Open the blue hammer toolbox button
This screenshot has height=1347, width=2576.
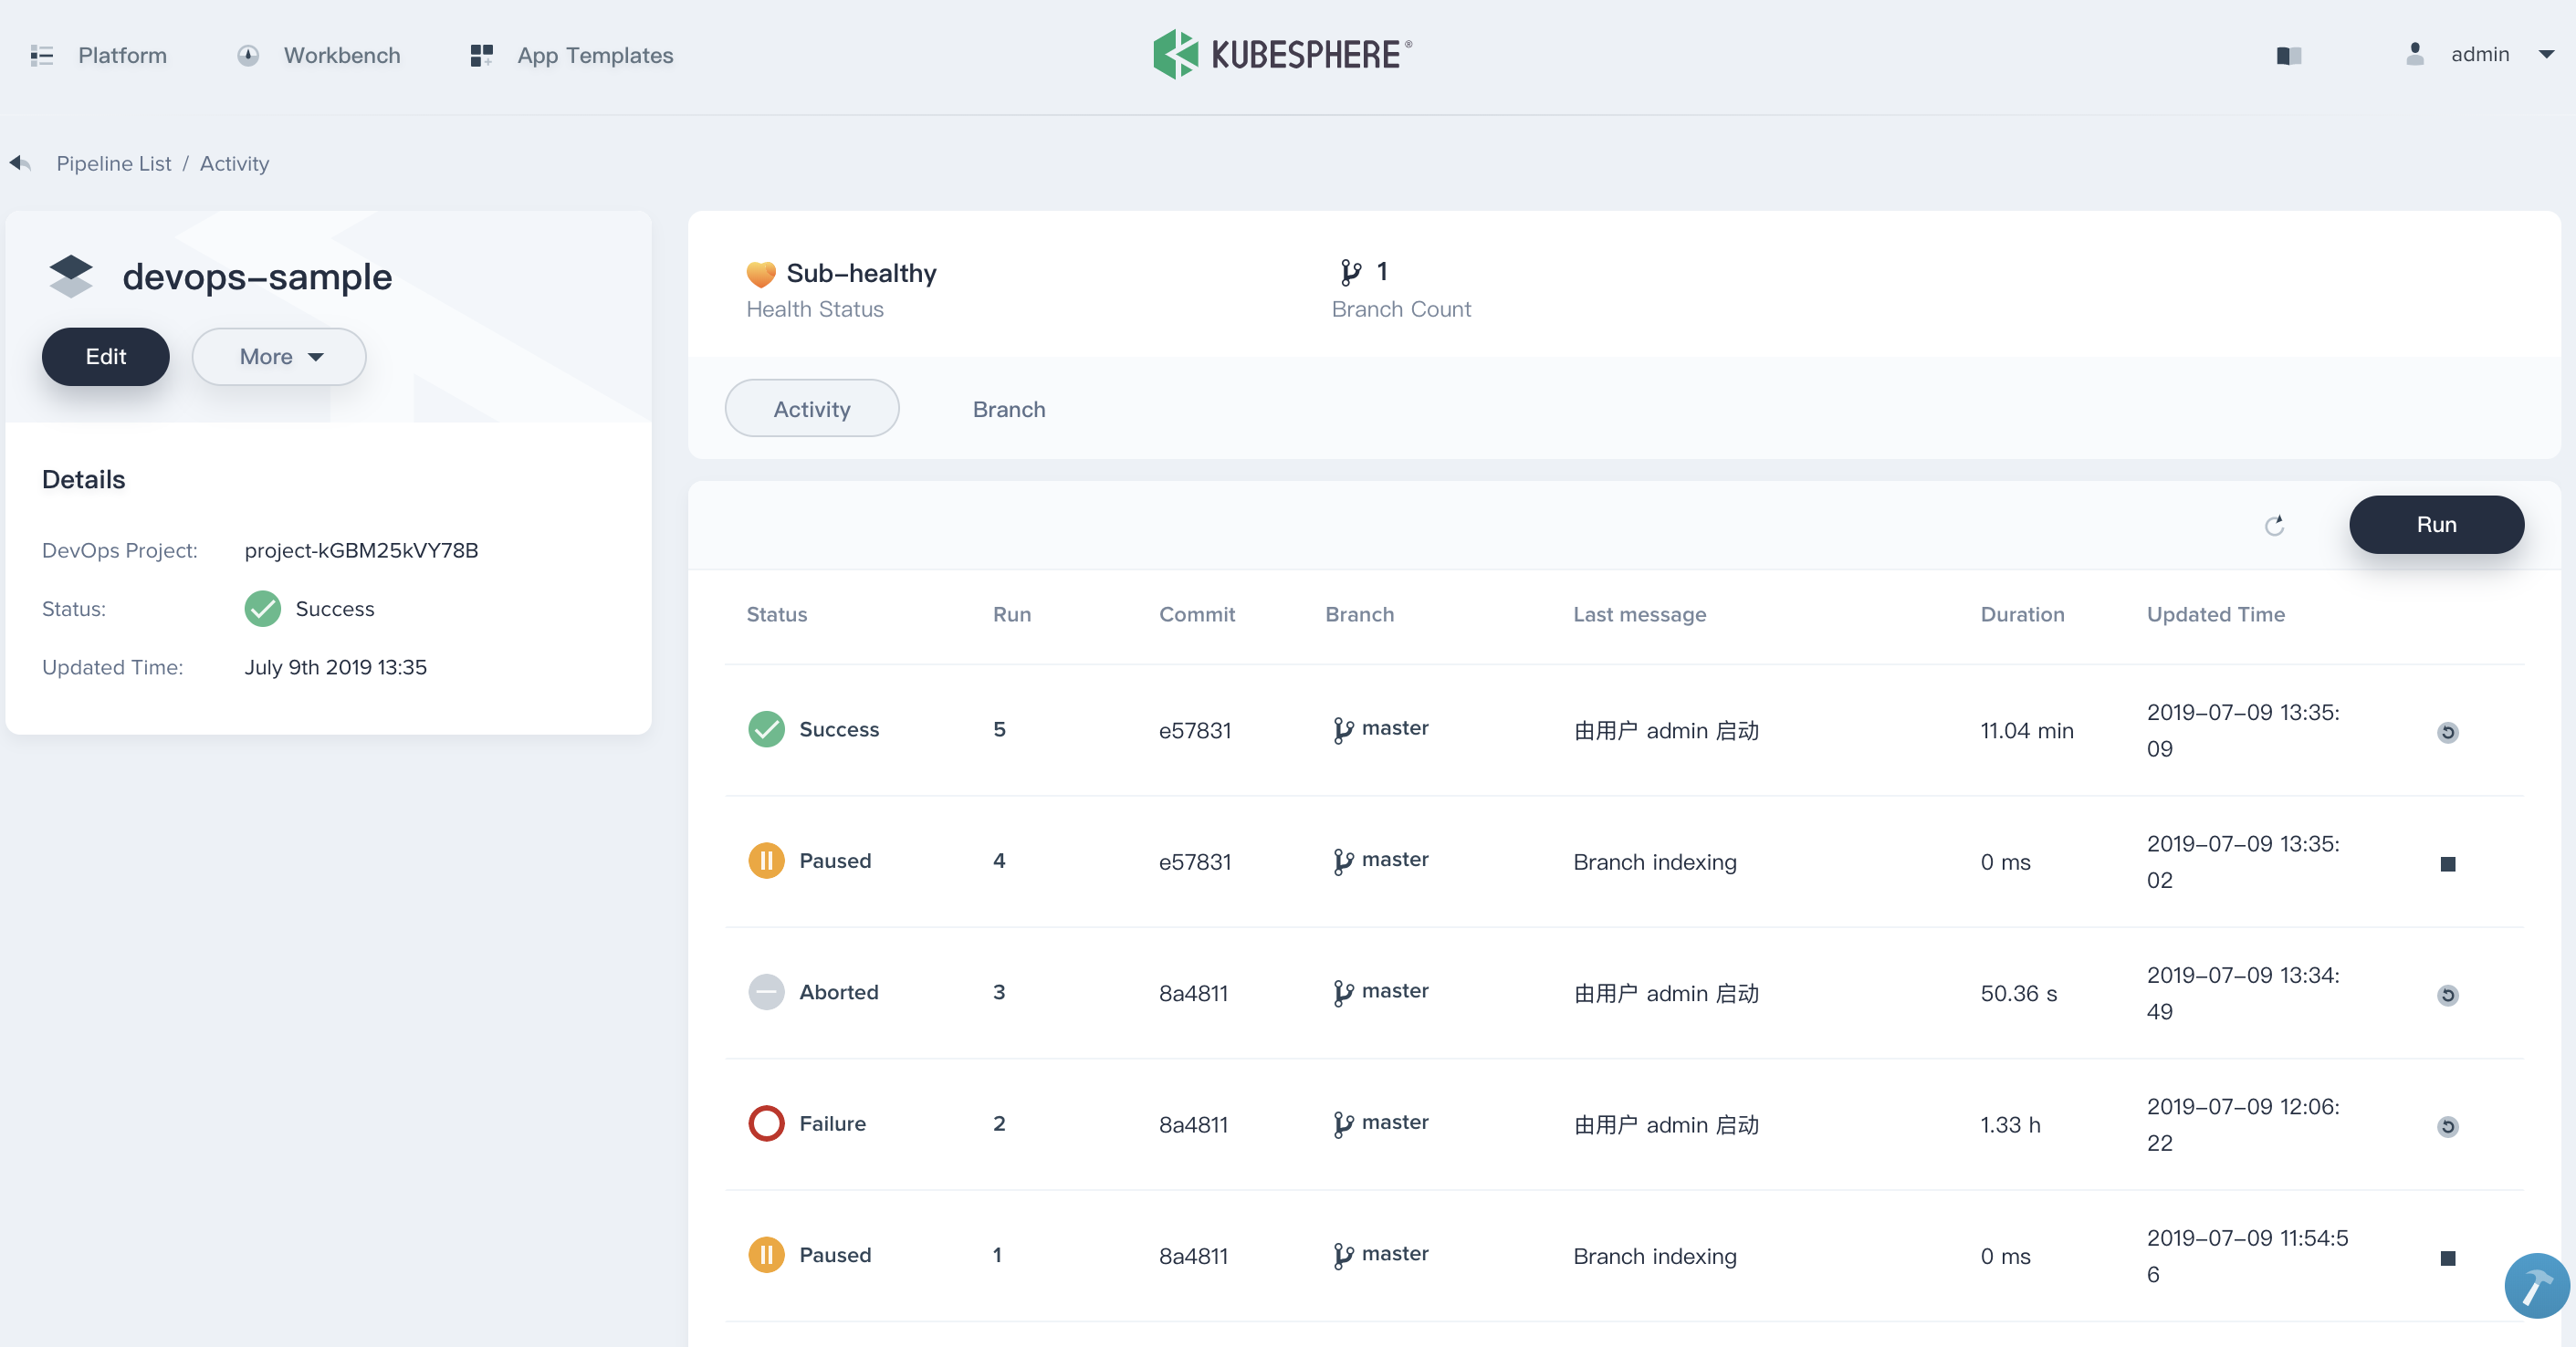tap(2535, 1286)
